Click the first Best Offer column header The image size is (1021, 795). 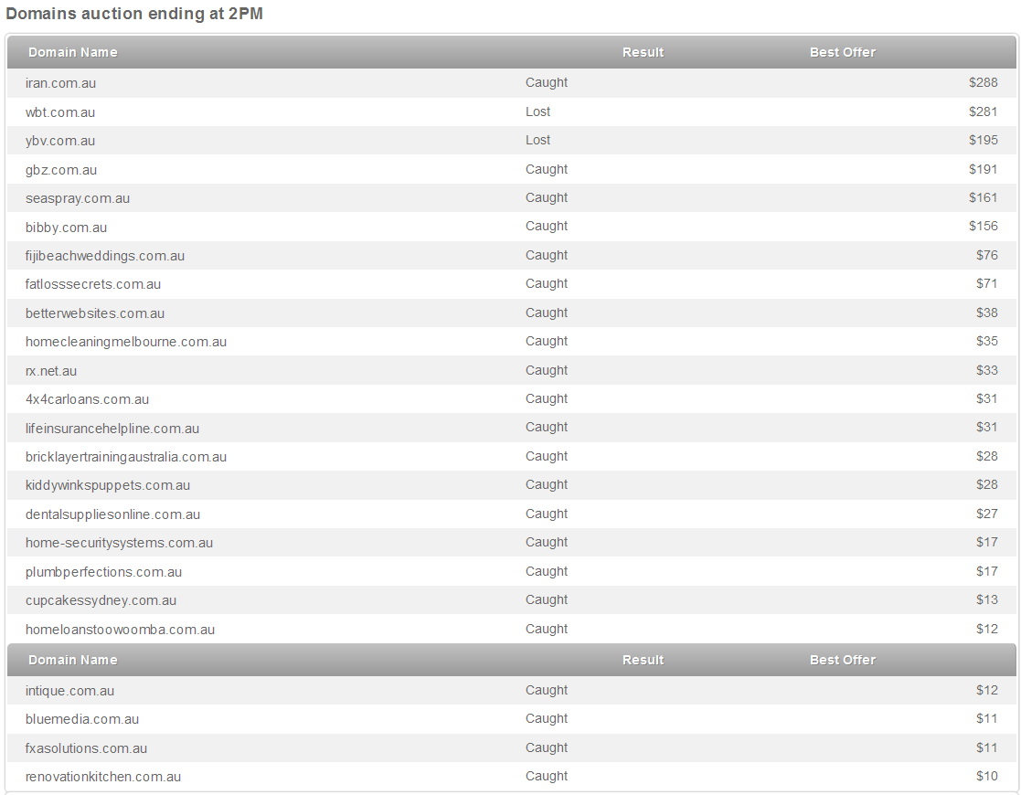click(843, 52)
